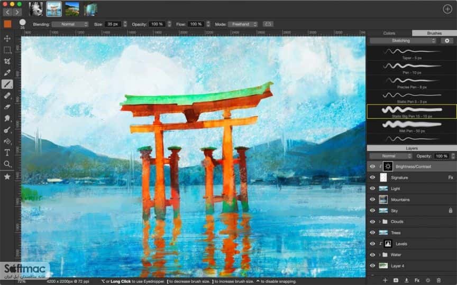Adjust brush Size stepper arrows
The image size is (457, 285).
pyautogui.click(x=125, y=24)
